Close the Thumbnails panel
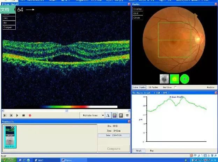The width and height of the screenshot is (218, 162). pyautogui.click(x=129, y=121)
